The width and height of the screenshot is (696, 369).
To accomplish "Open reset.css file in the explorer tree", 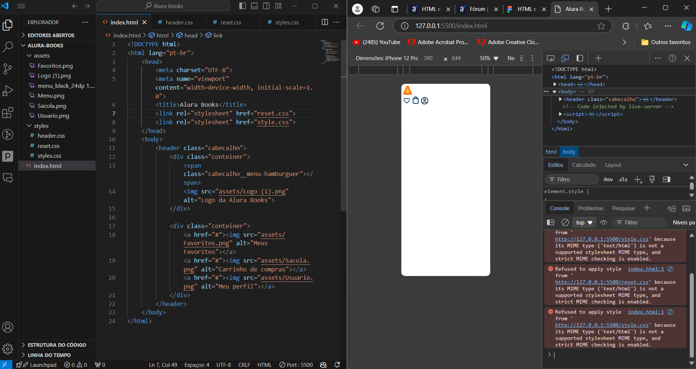I will pyautogui.click(x=49, y=146).
